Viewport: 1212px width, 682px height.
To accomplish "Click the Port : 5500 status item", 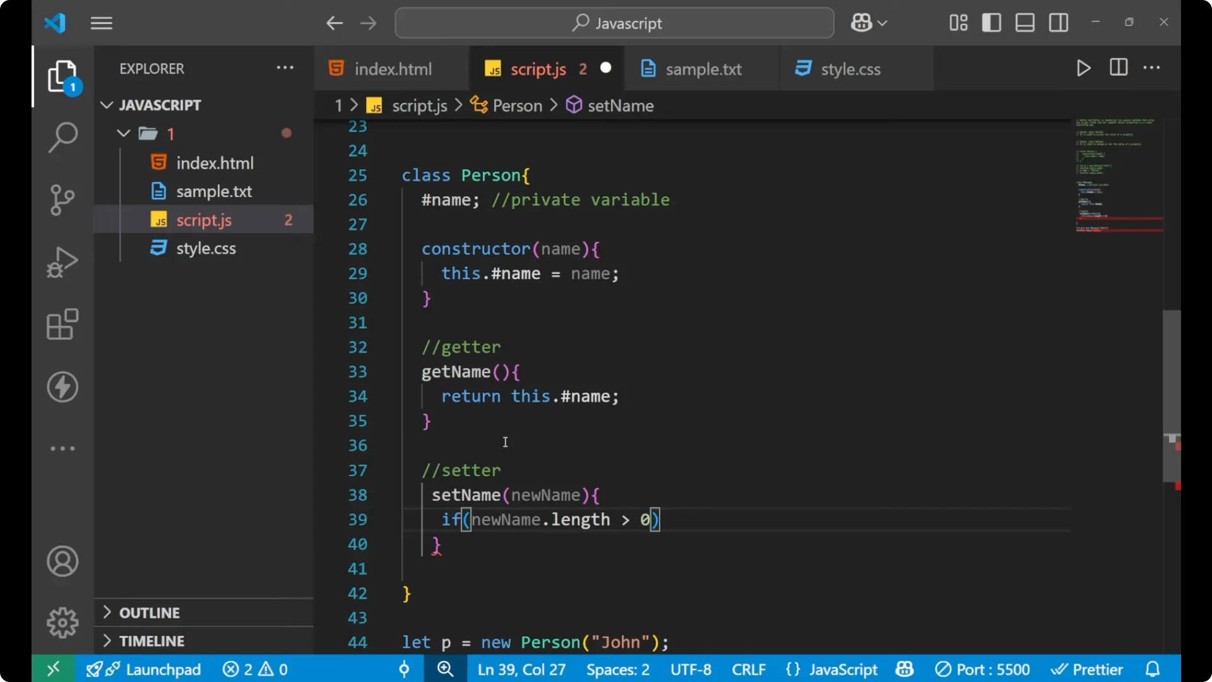I will 983,669.
